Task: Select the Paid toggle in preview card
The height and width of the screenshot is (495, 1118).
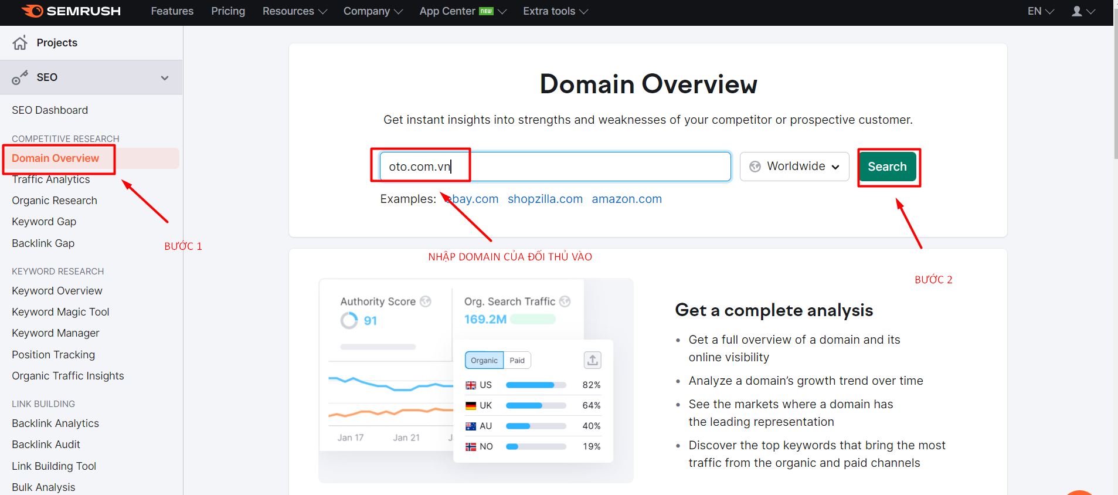Action: pyautogui.click(x=517, y=360)
